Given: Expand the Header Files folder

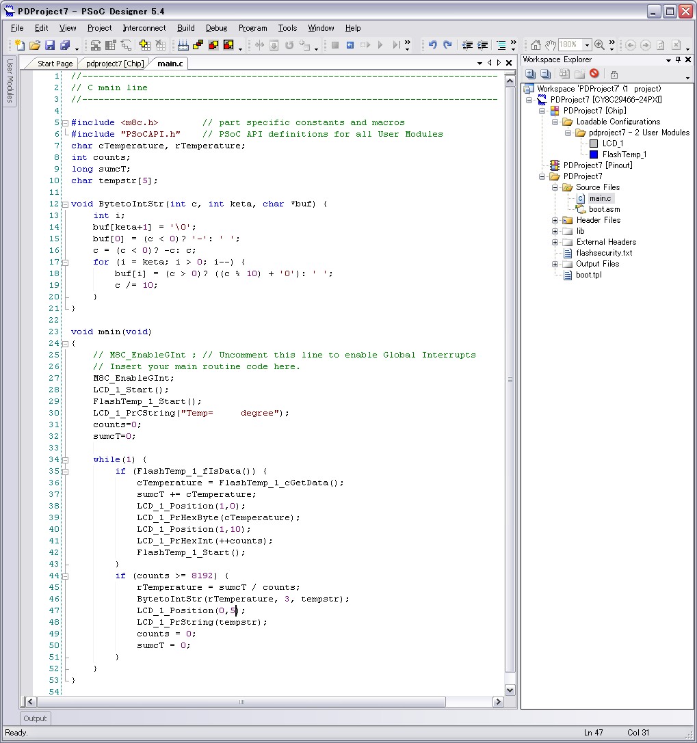Looking at the screenshot, I should coord(555,220).
